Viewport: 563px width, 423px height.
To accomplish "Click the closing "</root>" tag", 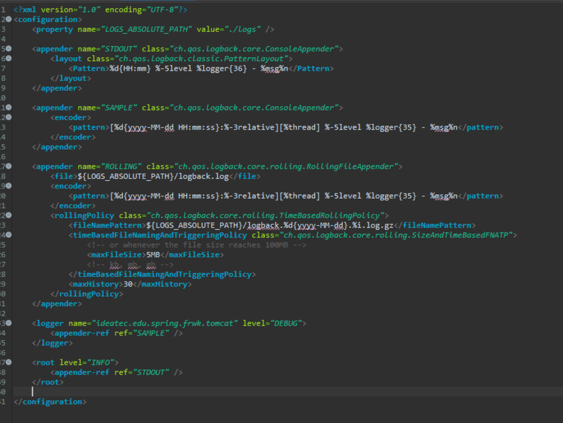I will coord(48,382).
